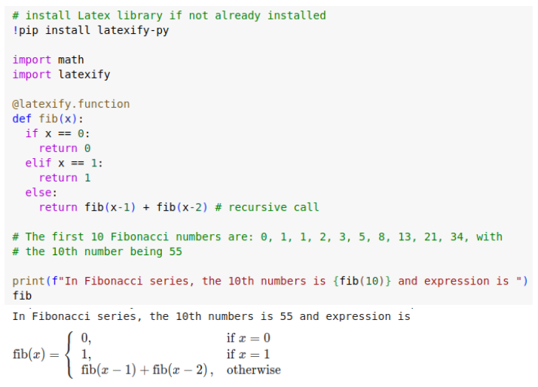Click the fib(x-2) recursive call
Image resolution: width=538 pixels, height=387 pixels.
pyautogui.click(x=182, y=207)
